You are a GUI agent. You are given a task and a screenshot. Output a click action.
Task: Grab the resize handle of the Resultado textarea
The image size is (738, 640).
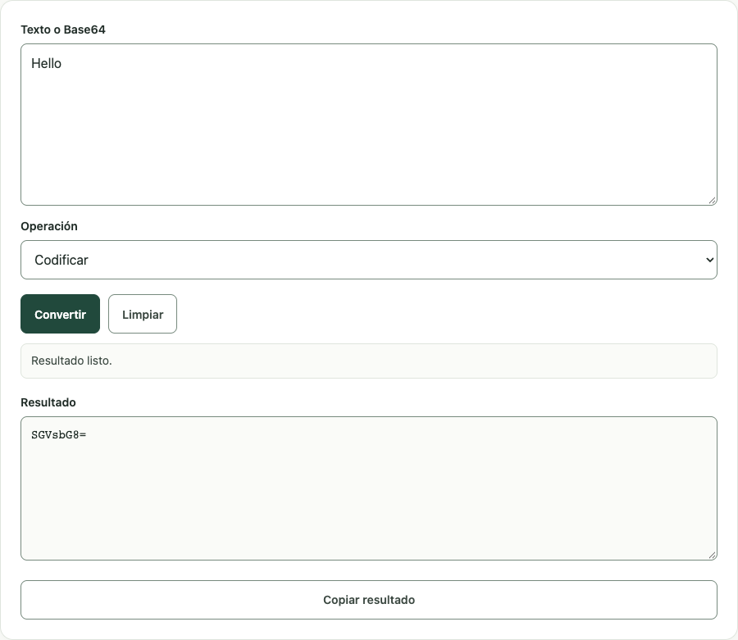[x=713, y=556]
